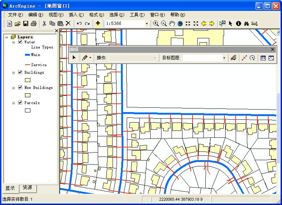282x205 pixels.
Task: Open the 编辑(E) menu
Action: (35, 15)
